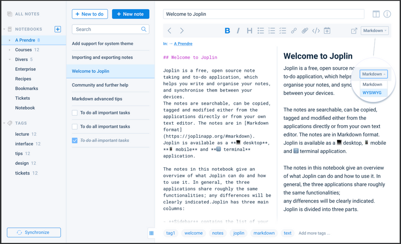Check the second 'To do all important tasks' box
Viewport: 401px width, 244px height.
coord(75,127)
